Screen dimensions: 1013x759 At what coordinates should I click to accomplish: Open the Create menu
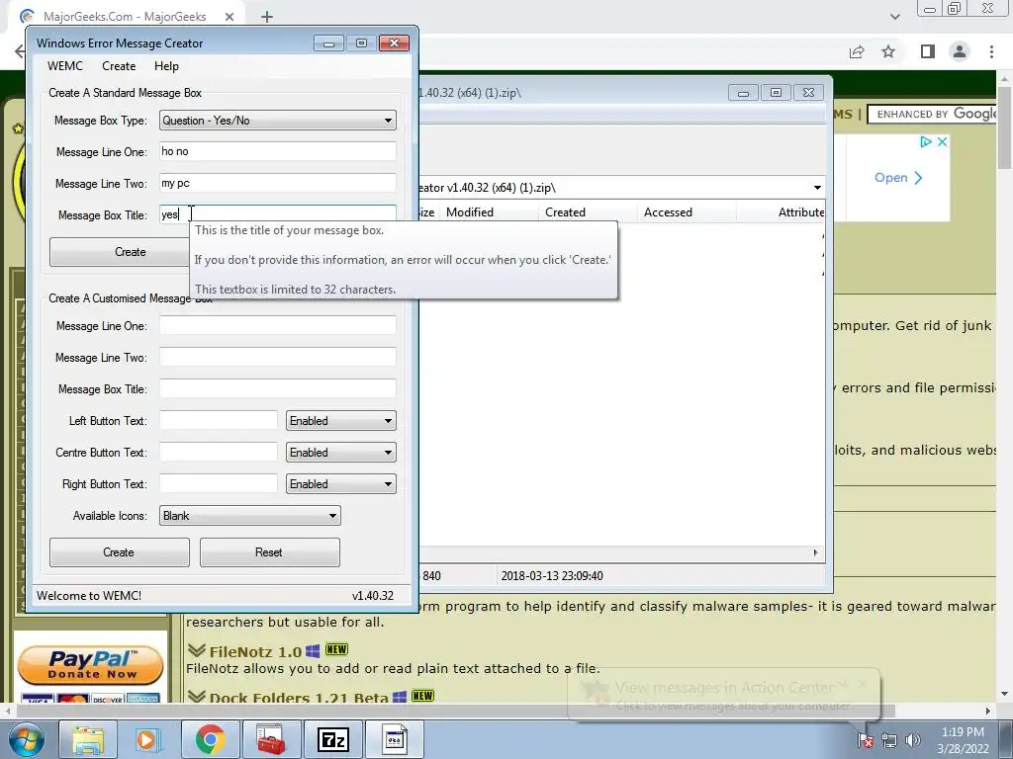pos(119,66)
